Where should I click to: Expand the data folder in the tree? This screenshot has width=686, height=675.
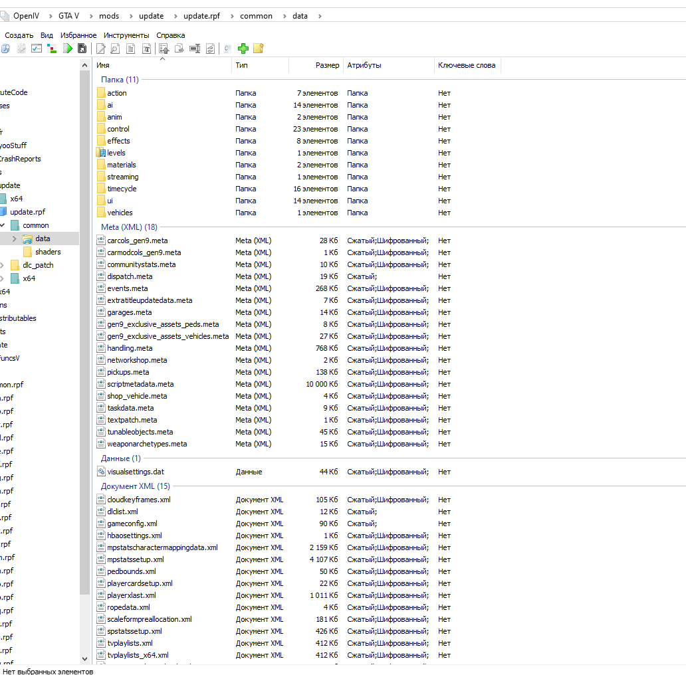pos(15,239)
